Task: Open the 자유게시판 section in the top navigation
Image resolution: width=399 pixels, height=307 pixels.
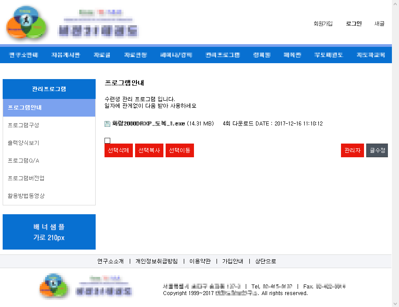Action: (x=65, y=54)
